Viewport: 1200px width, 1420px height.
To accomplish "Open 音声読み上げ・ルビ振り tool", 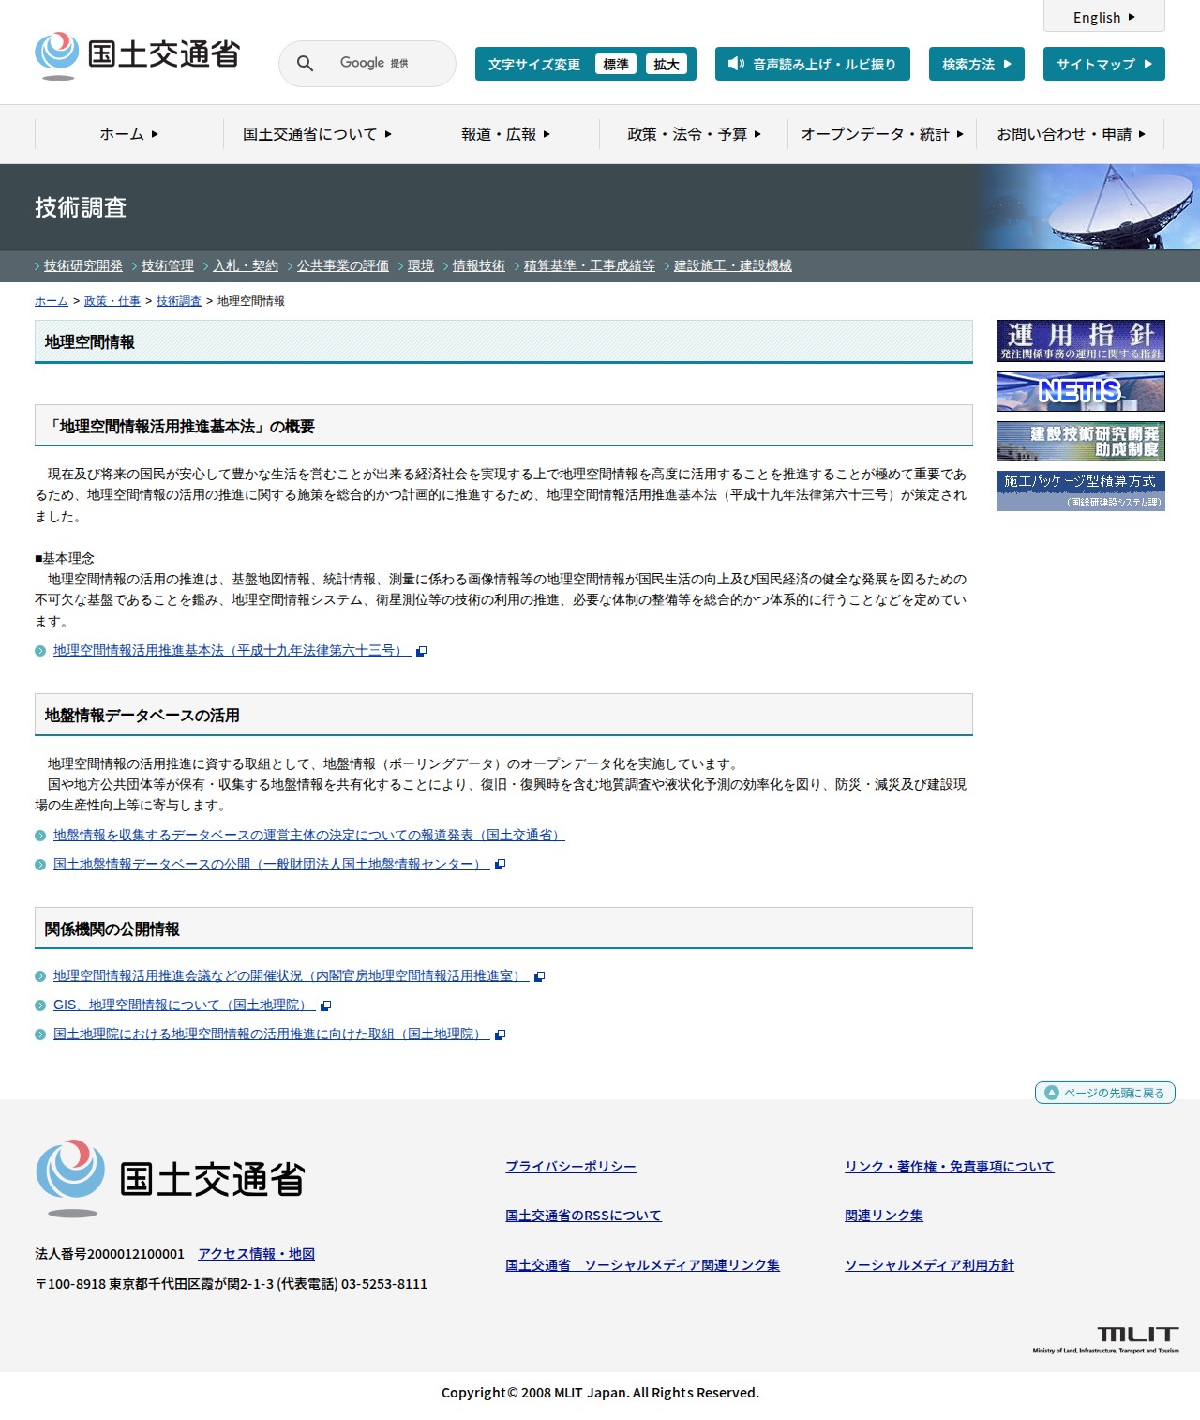I will tap(813, 64).
